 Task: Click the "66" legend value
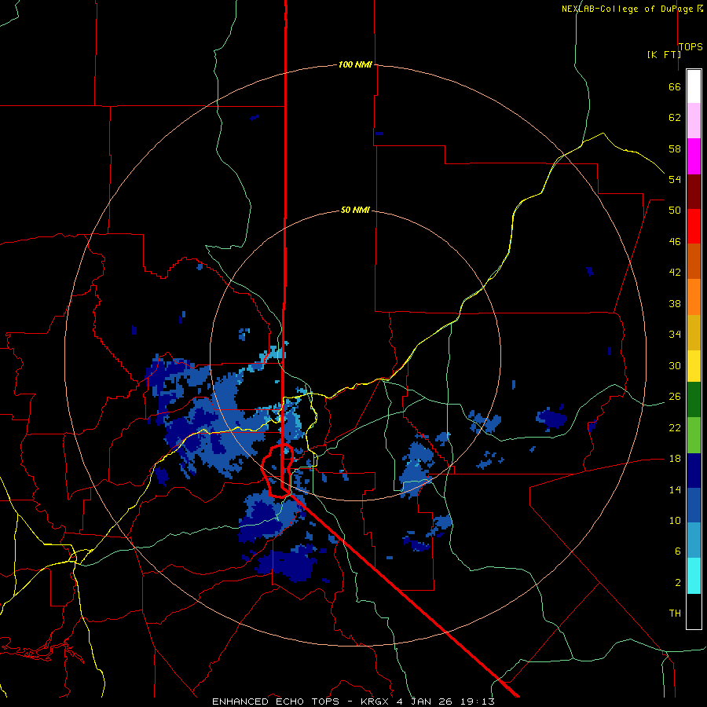675,87
